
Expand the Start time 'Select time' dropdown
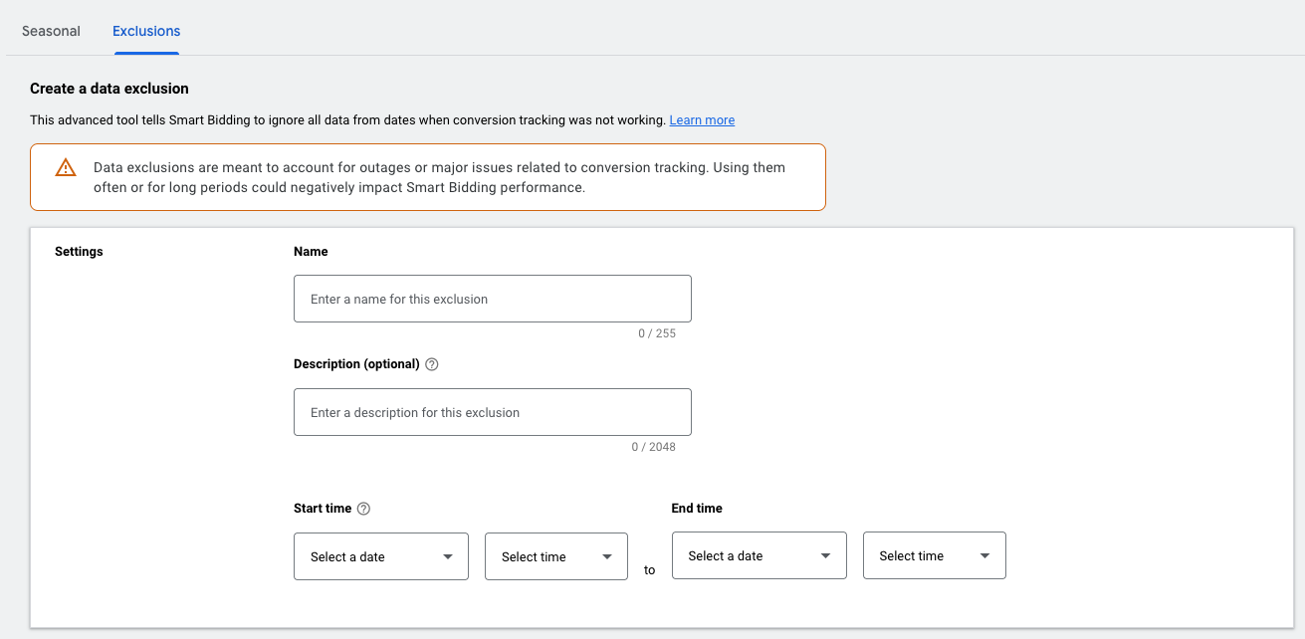[555, 556]
